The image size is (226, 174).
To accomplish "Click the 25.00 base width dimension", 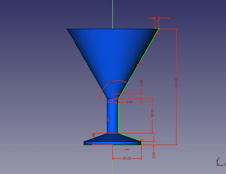I will 127,159.
